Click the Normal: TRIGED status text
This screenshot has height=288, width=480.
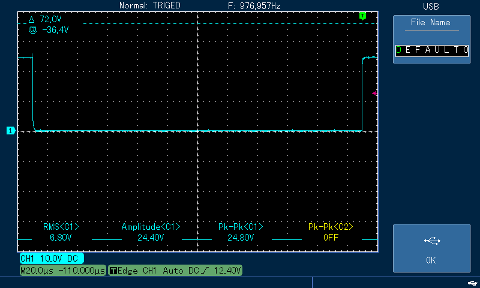149,5
